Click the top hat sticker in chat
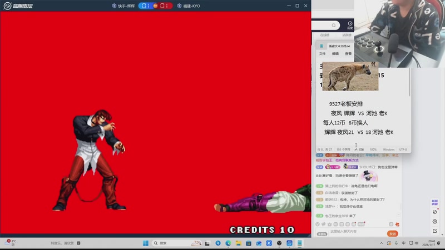 [369, 176]
